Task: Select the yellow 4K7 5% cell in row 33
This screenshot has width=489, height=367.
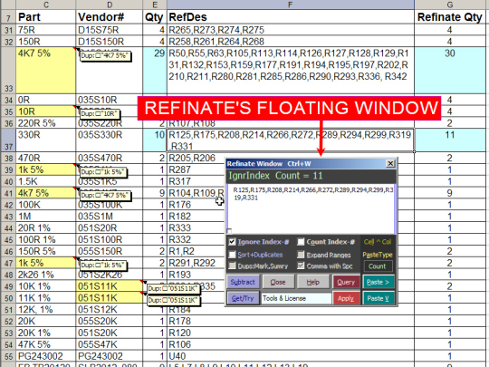Action: [x=46, y=70]
